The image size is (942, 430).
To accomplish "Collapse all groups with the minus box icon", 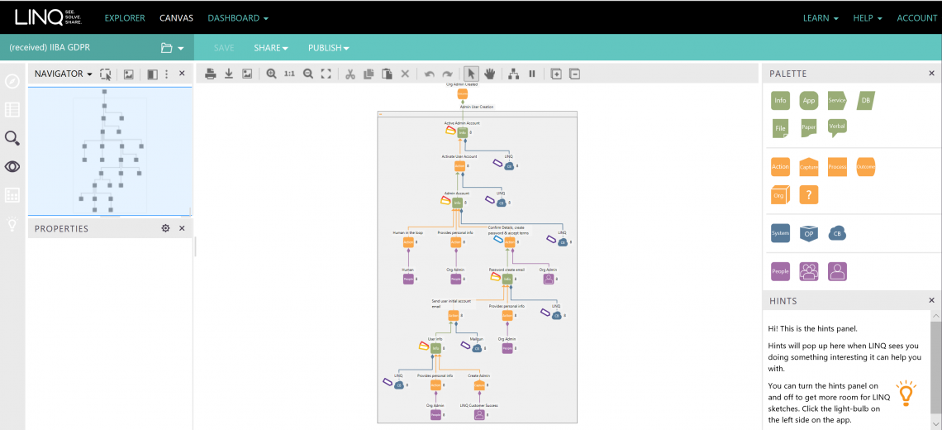I will click(575, 74).
